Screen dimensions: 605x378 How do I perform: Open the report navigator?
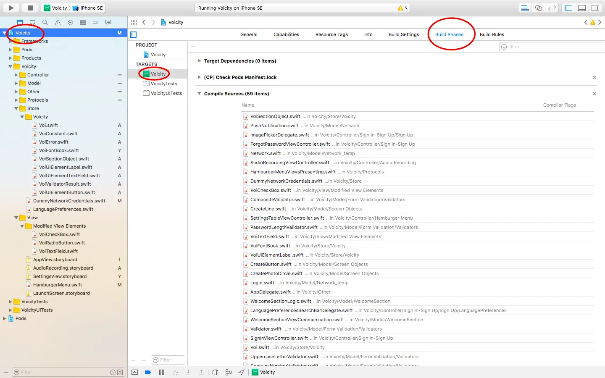[108, 22]
